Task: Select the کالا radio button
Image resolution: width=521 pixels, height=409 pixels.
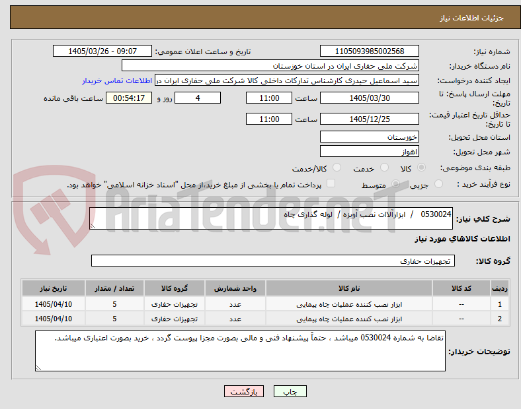Action: 421,168
